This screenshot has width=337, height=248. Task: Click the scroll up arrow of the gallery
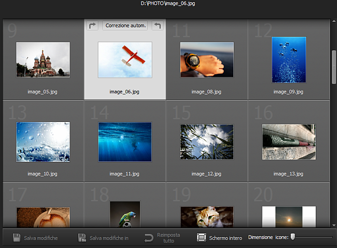tap(334, 21)
